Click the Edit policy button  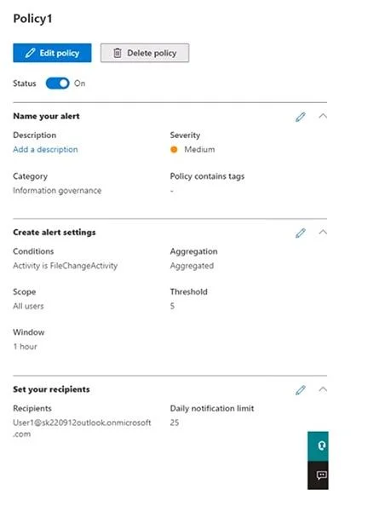coord(52,53)
